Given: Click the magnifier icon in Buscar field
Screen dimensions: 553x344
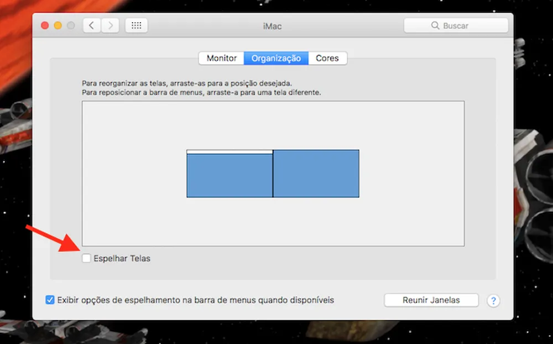Looking at the screenshot, I should click(x=435, y=25).
